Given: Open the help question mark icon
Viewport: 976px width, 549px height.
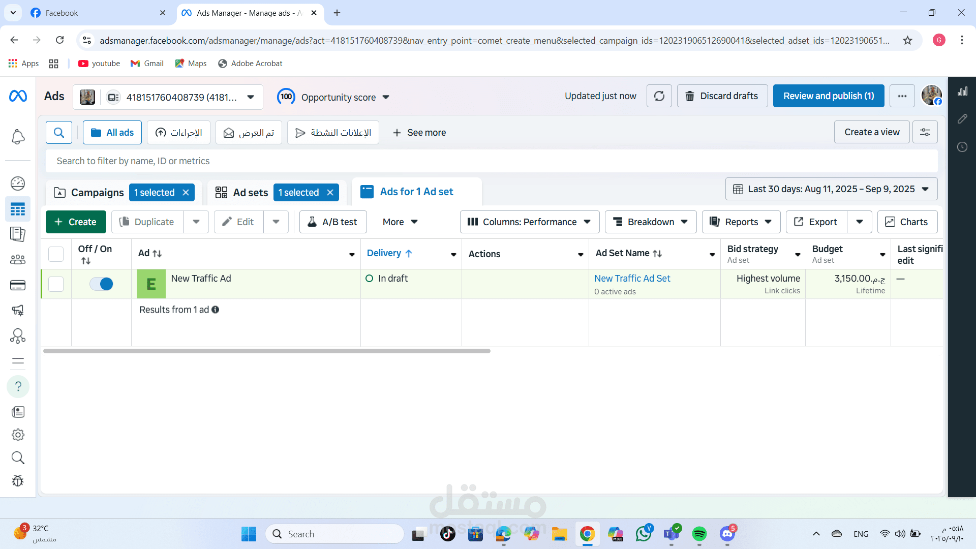Looking at the screenshot, I should [18, 386].
